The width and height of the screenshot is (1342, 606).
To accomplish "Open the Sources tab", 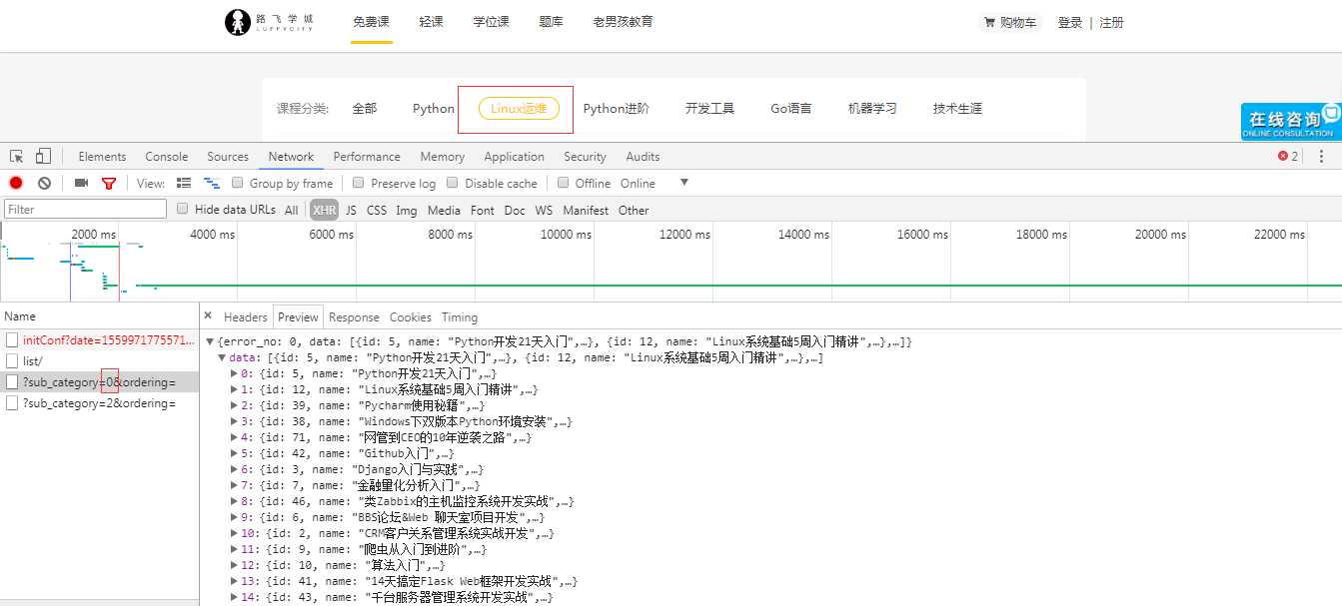I will (x=228, y=157).
